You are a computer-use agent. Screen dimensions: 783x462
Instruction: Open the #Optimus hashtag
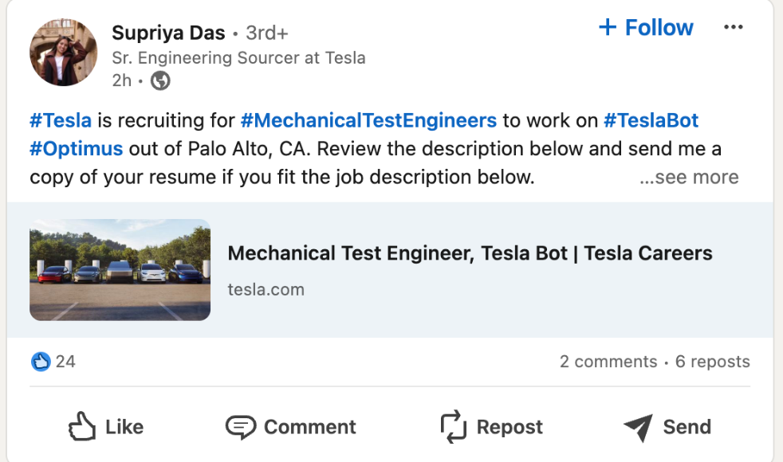point(76,149)
